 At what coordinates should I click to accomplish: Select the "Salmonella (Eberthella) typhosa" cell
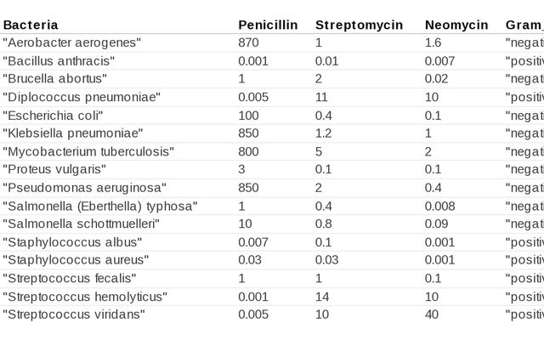tap(100, 206)
